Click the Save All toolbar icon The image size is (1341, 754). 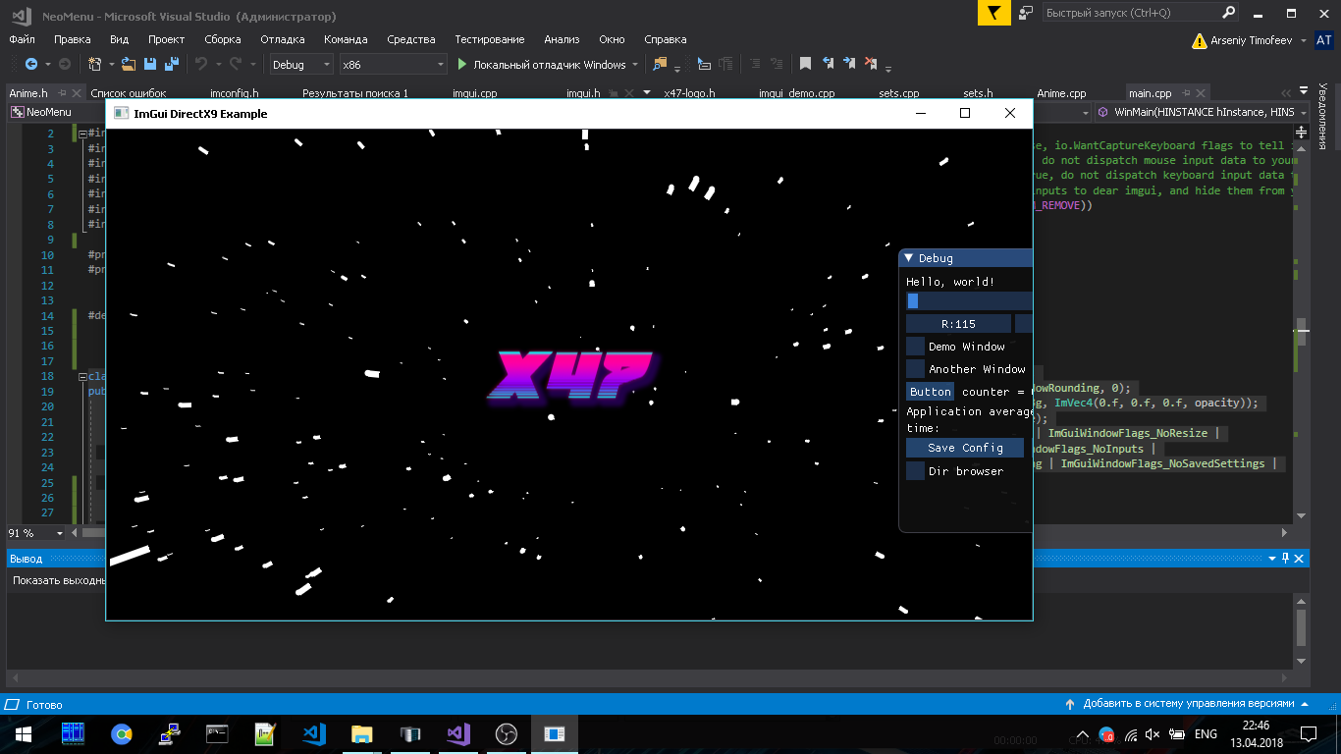(x=171, y=64)
